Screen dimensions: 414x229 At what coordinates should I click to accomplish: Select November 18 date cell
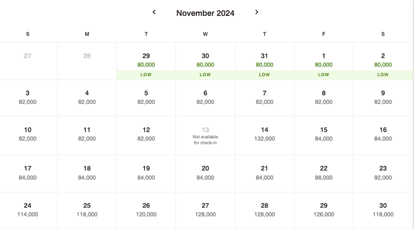(x=87, y=174)
